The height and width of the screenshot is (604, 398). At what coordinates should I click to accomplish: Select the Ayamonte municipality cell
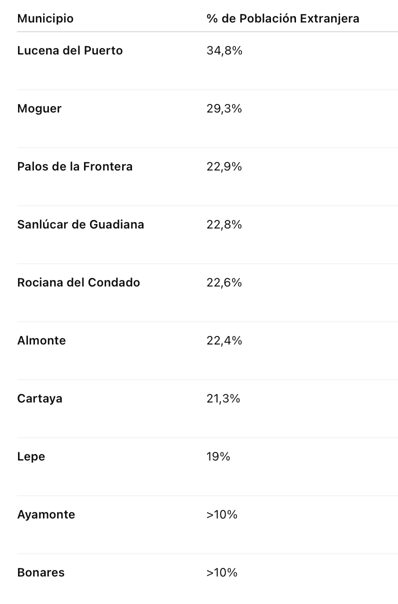click(46, 514)
